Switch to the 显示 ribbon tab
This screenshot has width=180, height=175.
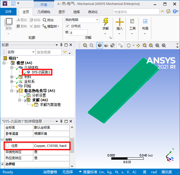62,12
